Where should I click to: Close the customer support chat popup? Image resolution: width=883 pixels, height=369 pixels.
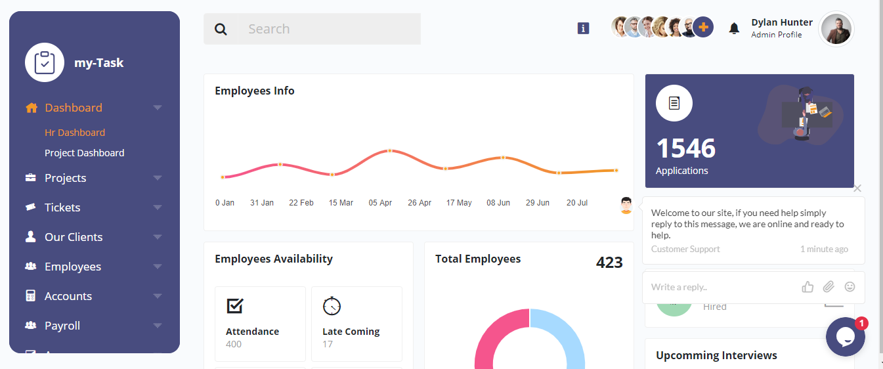tap(857, 188)
